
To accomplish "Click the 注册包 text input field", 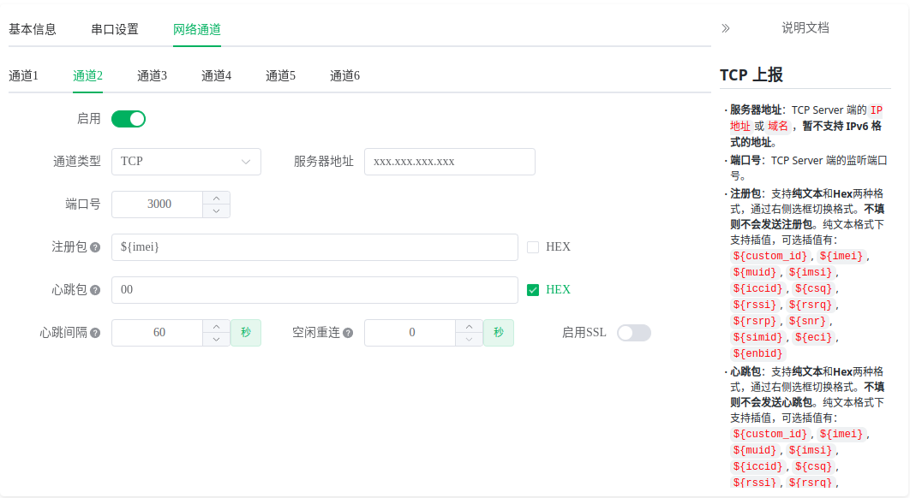I will coord(314,247).
